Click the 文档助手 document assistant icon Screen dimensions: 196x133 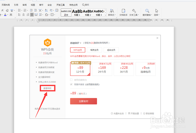[124, 11]
